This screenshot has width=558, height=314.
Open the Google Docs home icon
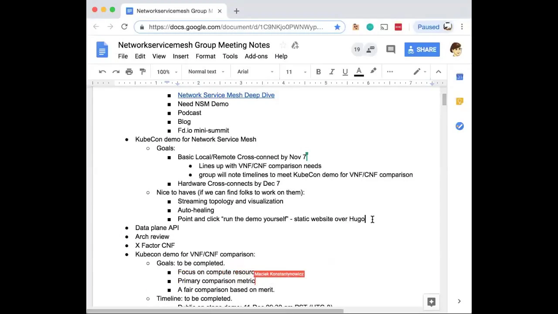click(x=102, y=50)
